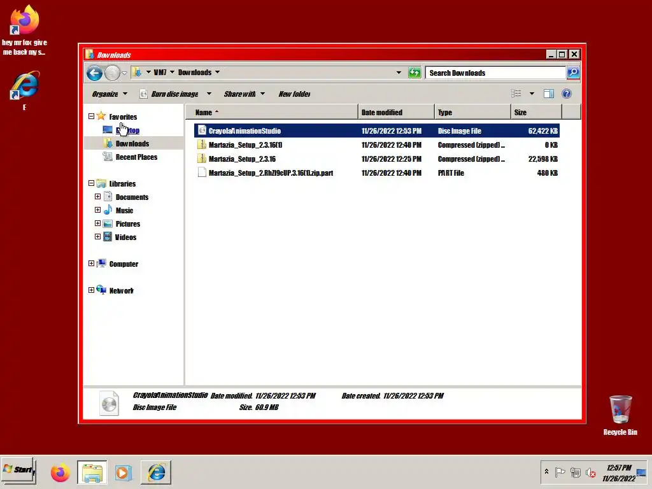The width and height of the screenshot is (652, 489).
Task: Open Internet Explorer from the taskbar
Action: tap(156, 473)
